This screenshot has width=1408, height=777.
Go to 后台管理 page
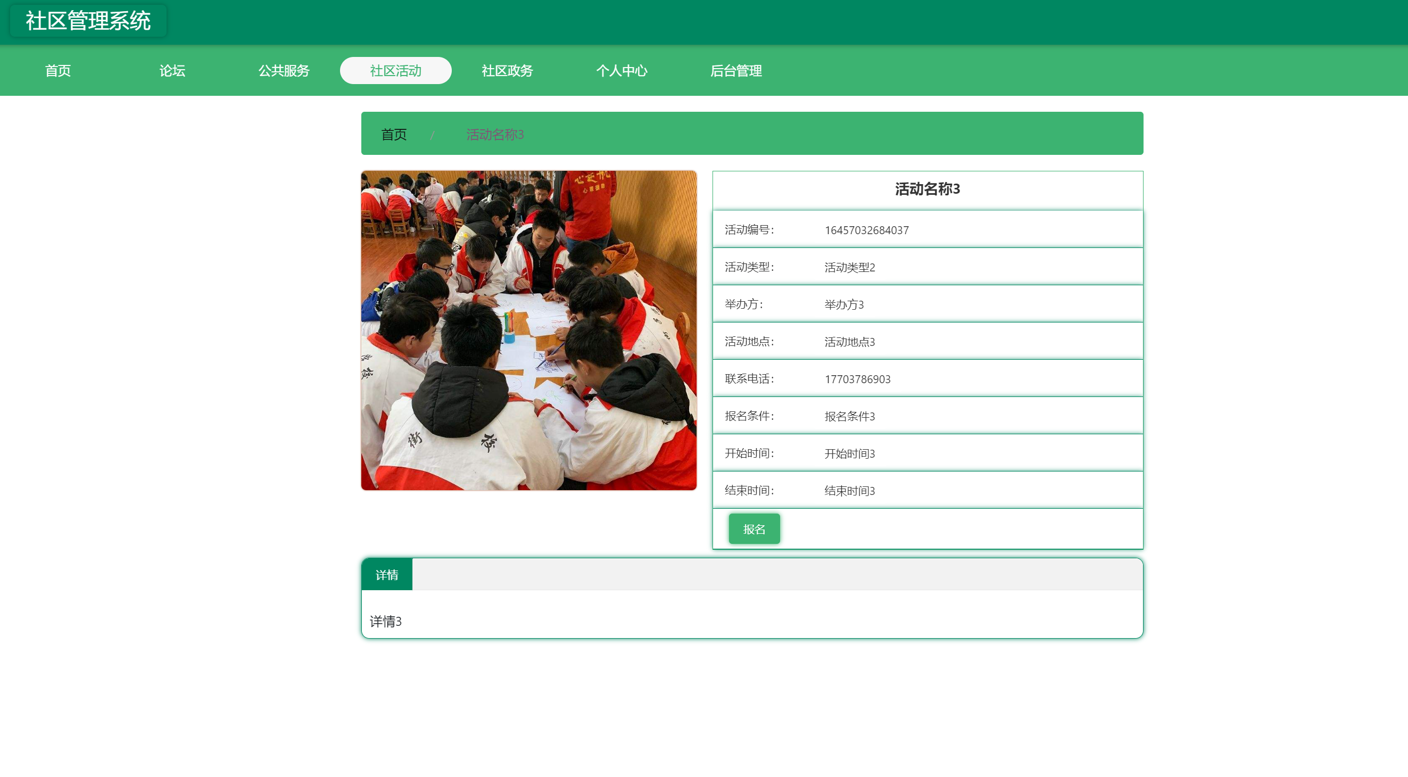[736, 71]
